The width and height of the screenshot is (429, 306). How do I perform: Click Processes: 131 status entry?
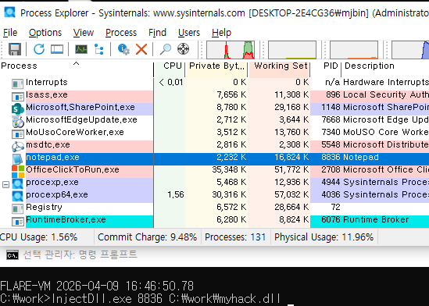[x=235, y=237]
